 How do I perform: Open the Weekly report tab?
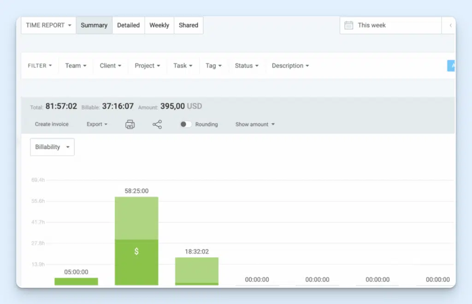(x=159, y=25)
